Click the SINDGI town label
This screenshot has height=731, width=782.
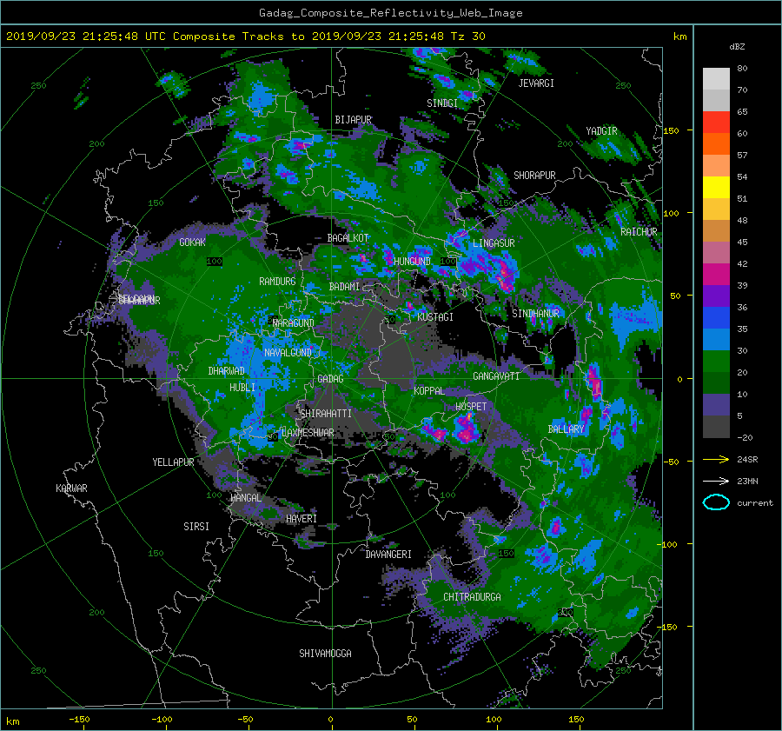pyautogui.click(x=442, y=103)
